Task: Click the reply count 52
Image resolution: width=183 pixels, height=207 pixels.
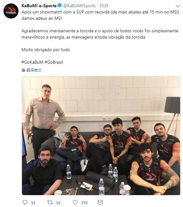Action: [33, 203]
